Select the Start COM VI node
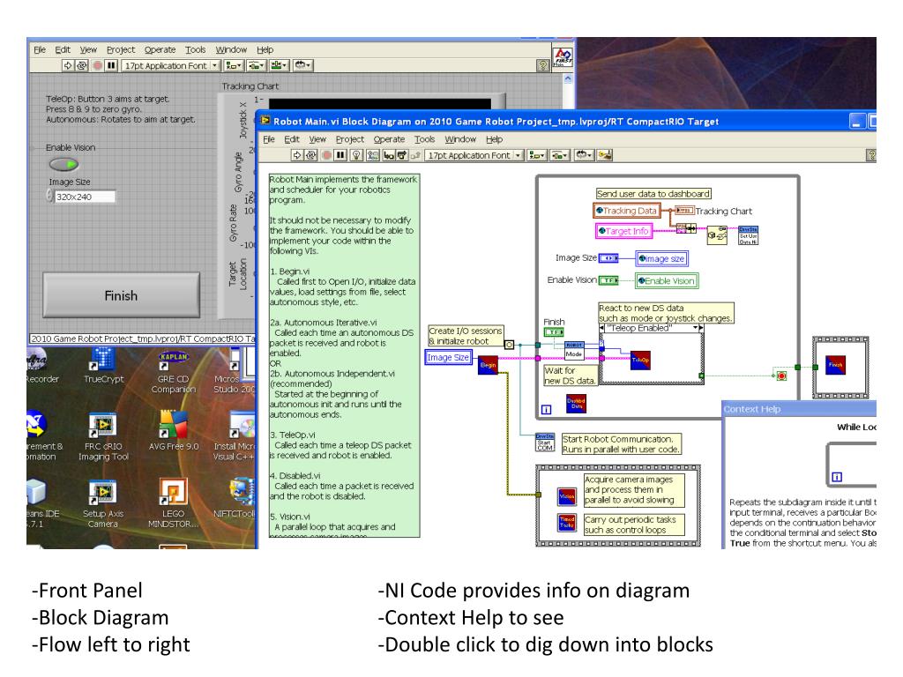 pos(545,443)
